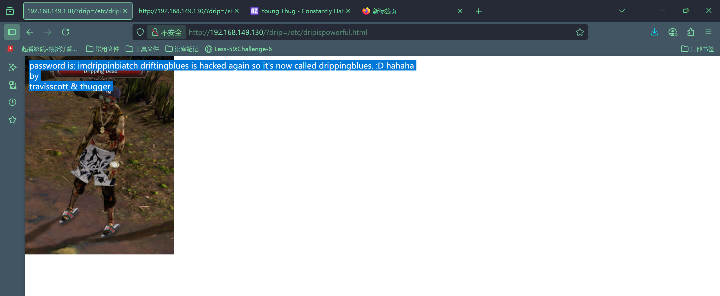Open the 其他书签 folder
Screen dimensions: 720x296
click(x=697, y=49)
